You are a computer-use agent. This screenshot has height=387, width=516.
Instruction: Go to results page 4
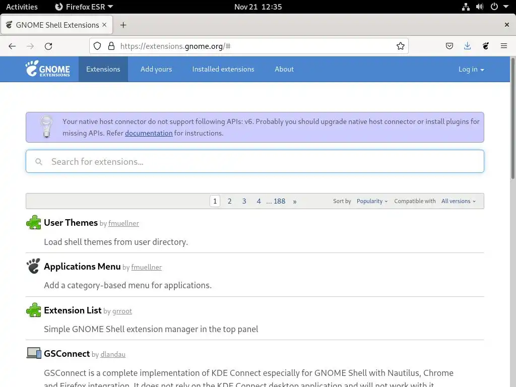259,201
